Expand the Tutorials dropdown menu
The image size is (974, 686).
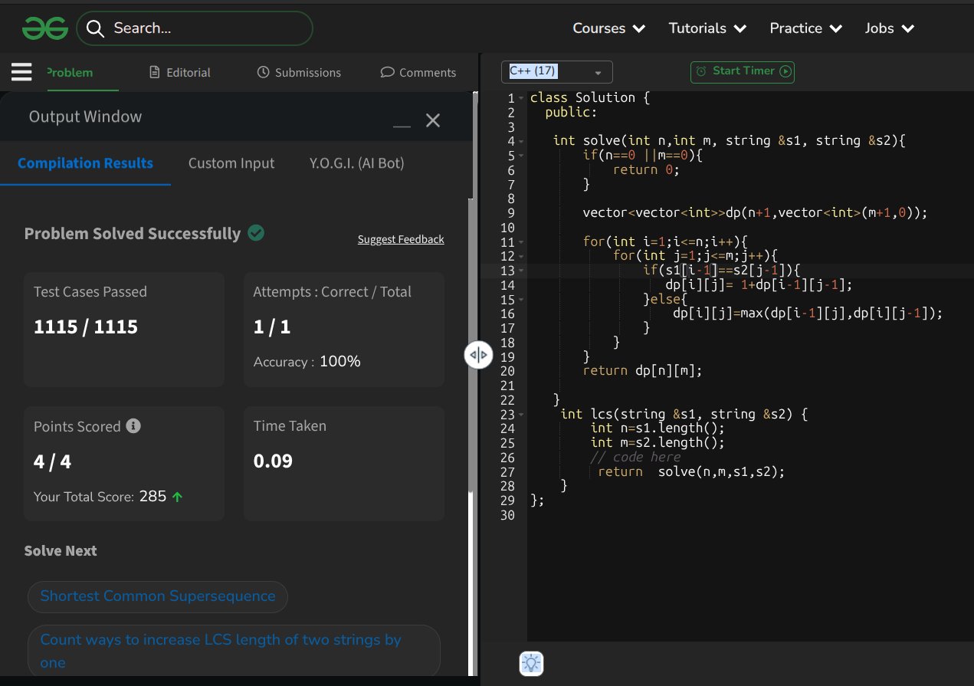[x=707, y=28]
